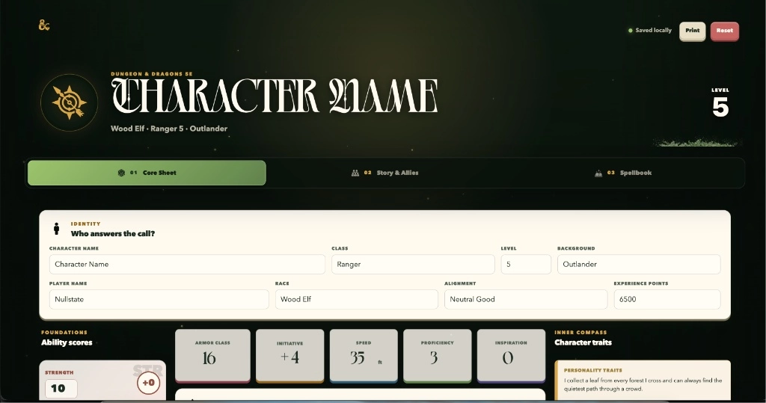
Task: Click the person icon in Identity section
Action: [x=57, y=228]
